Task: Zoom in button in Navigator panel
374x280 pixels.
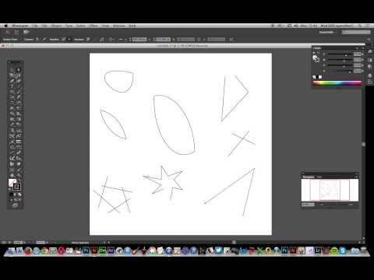Action: click(x=351, y=205)
